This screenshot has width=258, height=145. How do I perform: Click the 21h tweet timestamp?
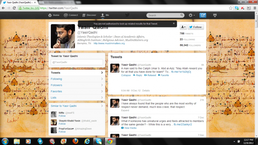(x=202, y=100)
